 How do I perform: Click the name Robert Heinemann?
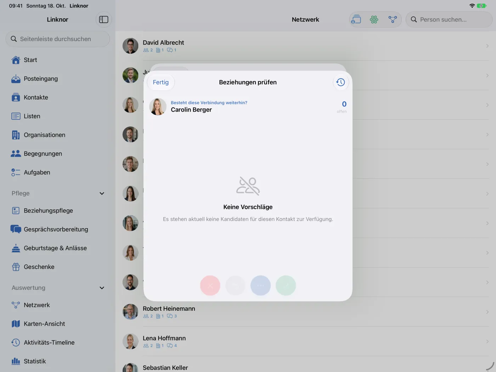tap(169, 309)
